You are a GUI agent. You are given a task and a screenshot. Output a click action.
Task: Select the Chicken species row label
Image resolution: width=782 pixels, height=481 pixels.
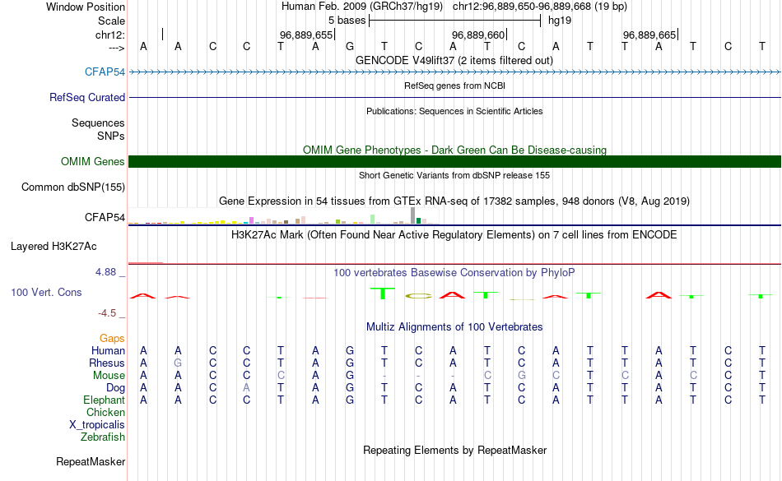(105, 412)
